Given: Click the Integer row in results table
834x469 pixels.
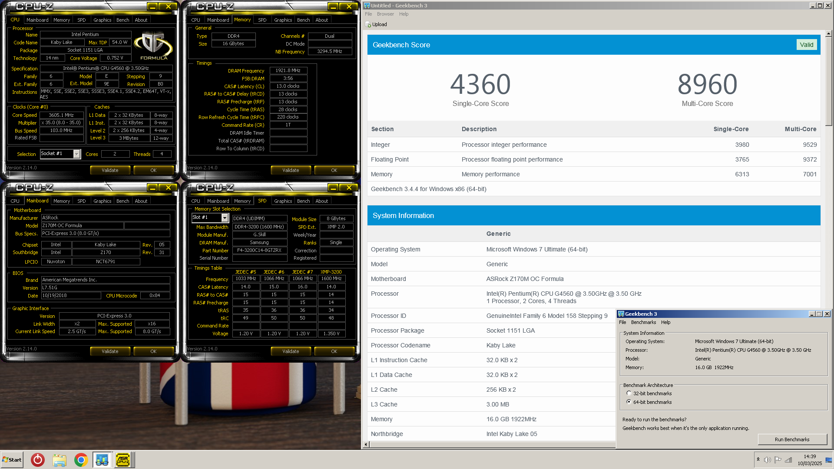Looking at the screenshot, I should [x=594, y=145].
